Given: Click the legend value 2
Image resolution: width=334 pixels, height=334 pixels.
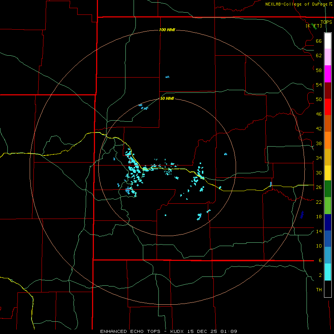Looking at the screenshot, I should (x=320, y=275).
